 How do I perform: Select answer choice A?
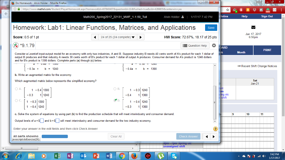click(16, 89)
